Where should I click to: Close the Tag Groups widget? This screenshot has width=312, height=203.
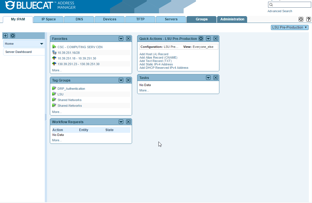[x=128, y=80]
